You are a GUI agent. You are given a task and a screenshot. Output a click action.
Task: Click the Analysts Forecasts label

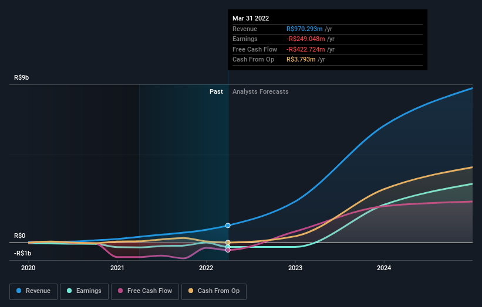click(260, 91)
